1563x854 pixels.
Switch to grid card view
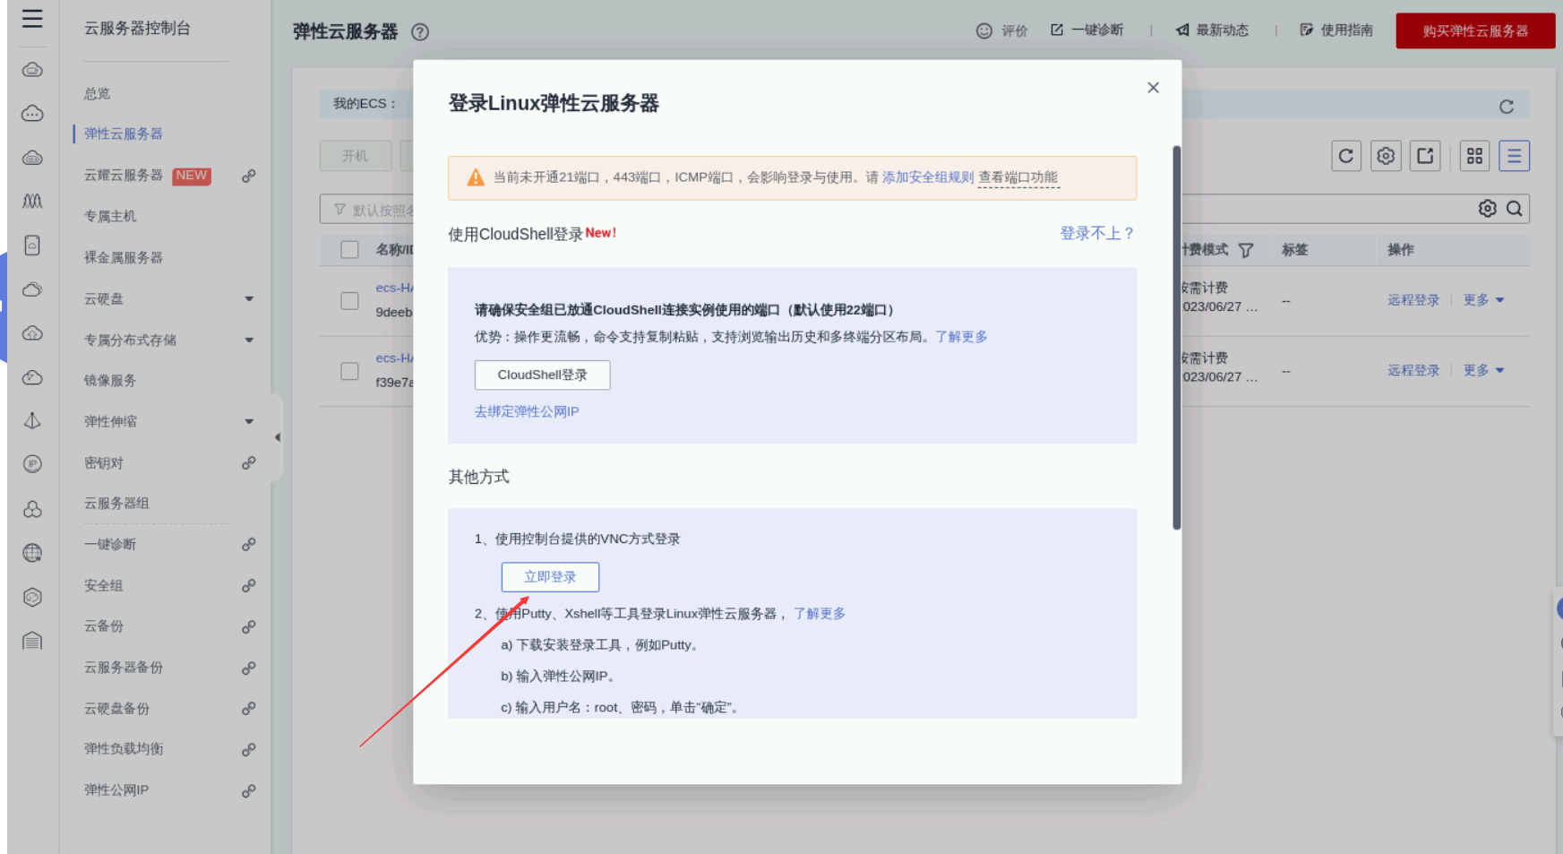[x=1474, y=156]
